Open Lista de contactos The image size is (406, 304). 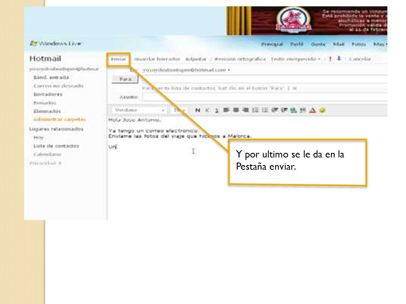tap(56, 146)
